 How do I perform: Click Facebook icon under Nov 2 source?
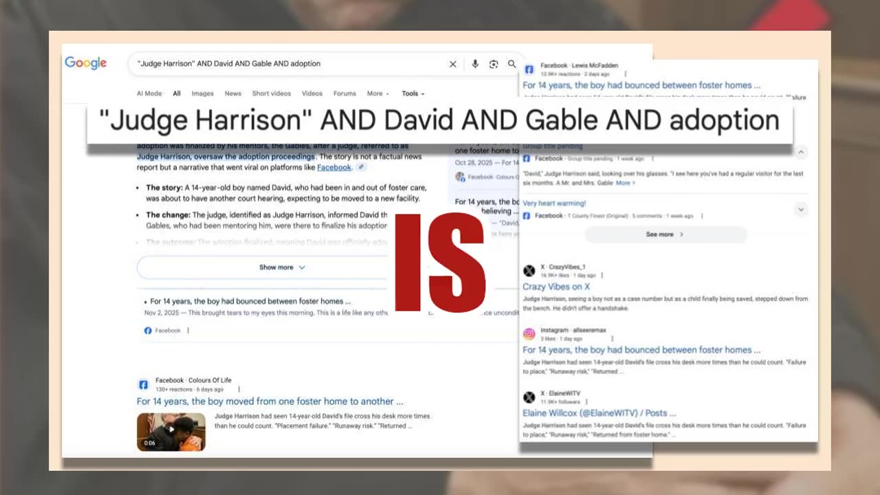coord(148,331)
